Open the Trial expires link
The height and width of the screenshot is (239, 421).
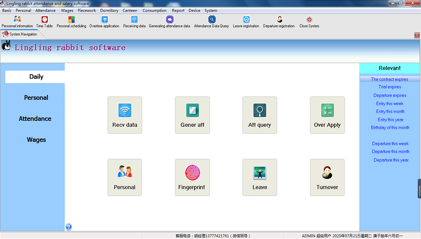(390, 87)
